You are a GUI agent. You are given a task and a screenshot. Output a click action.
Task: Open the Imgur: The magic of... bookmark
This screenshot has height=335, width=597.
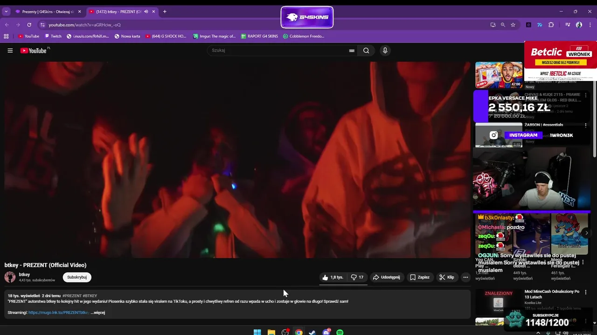pos(213,36)
